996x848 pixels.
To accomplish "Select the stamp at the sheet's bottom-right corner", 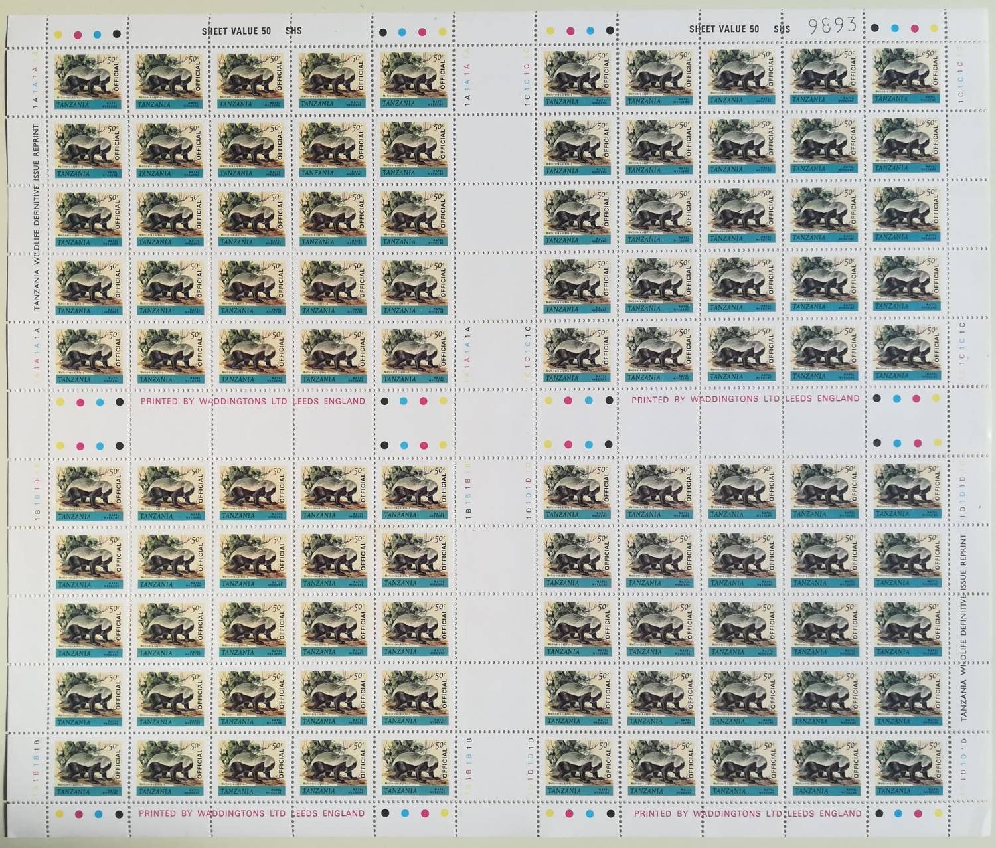I will click(908, 766).
